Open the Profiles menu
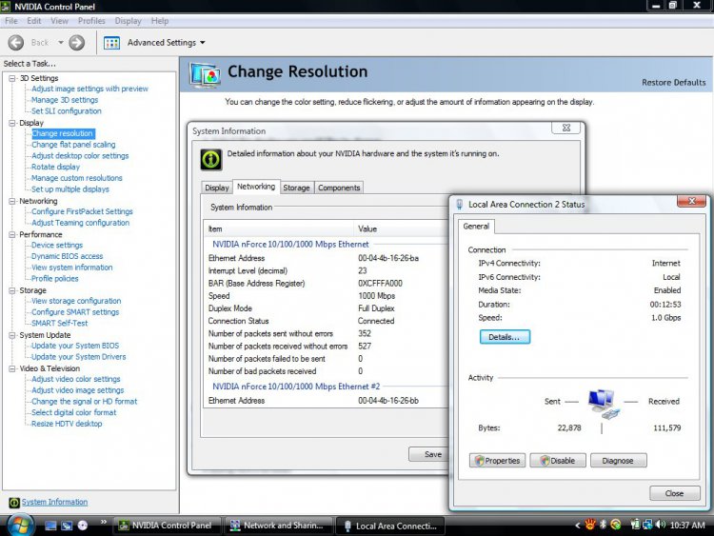The width and height of the screenshot is (714, 536). pyautogui.click(x=91, y=21)
